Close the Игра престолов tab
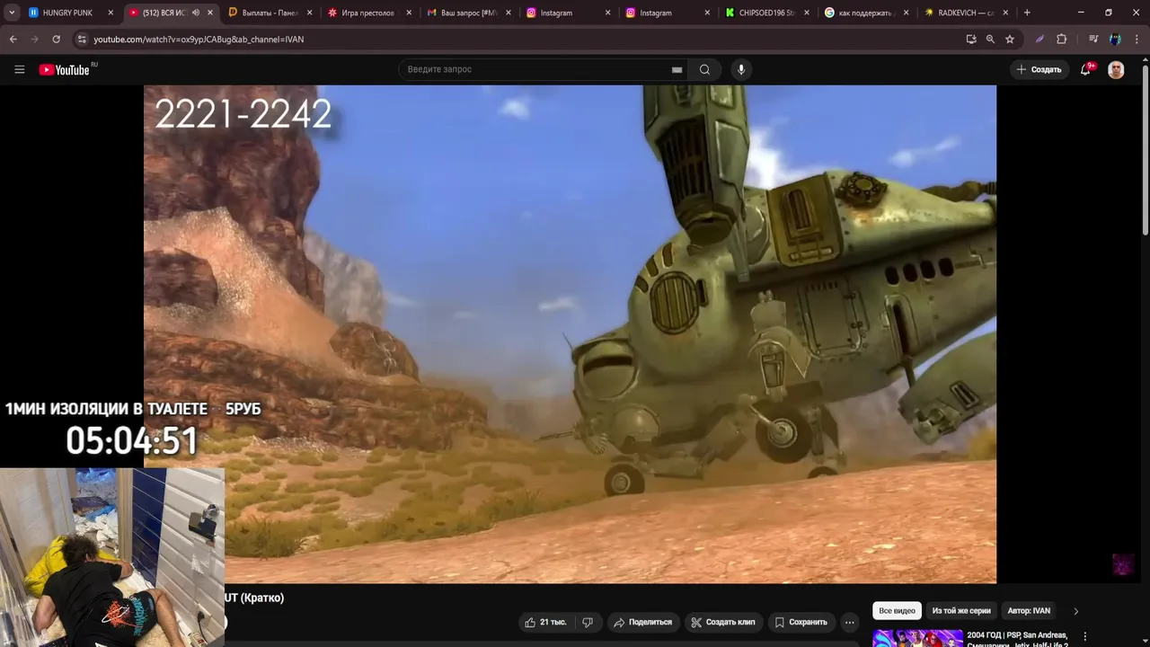This screenshot has width=1150, height=647. [409, 13]
